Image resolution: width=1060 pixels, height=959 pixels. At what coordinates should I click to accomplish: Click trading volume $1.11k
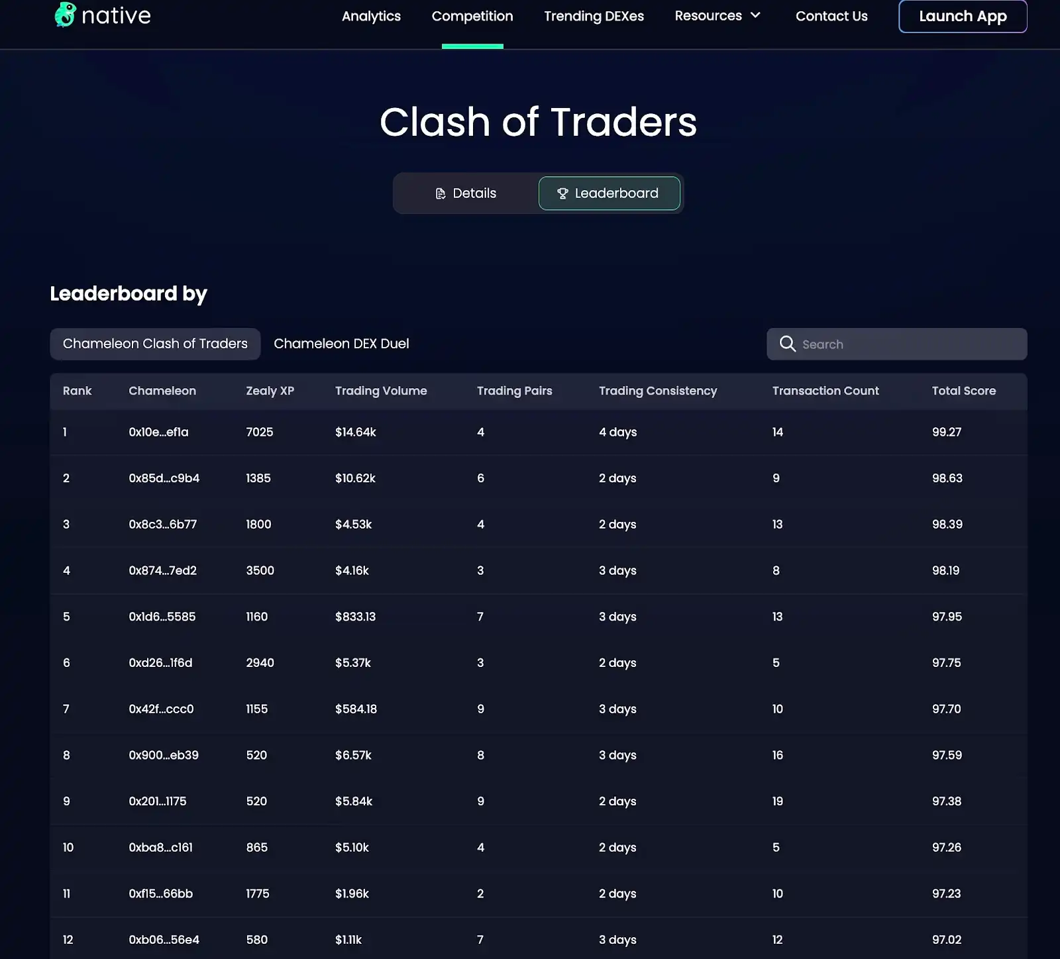348,939
